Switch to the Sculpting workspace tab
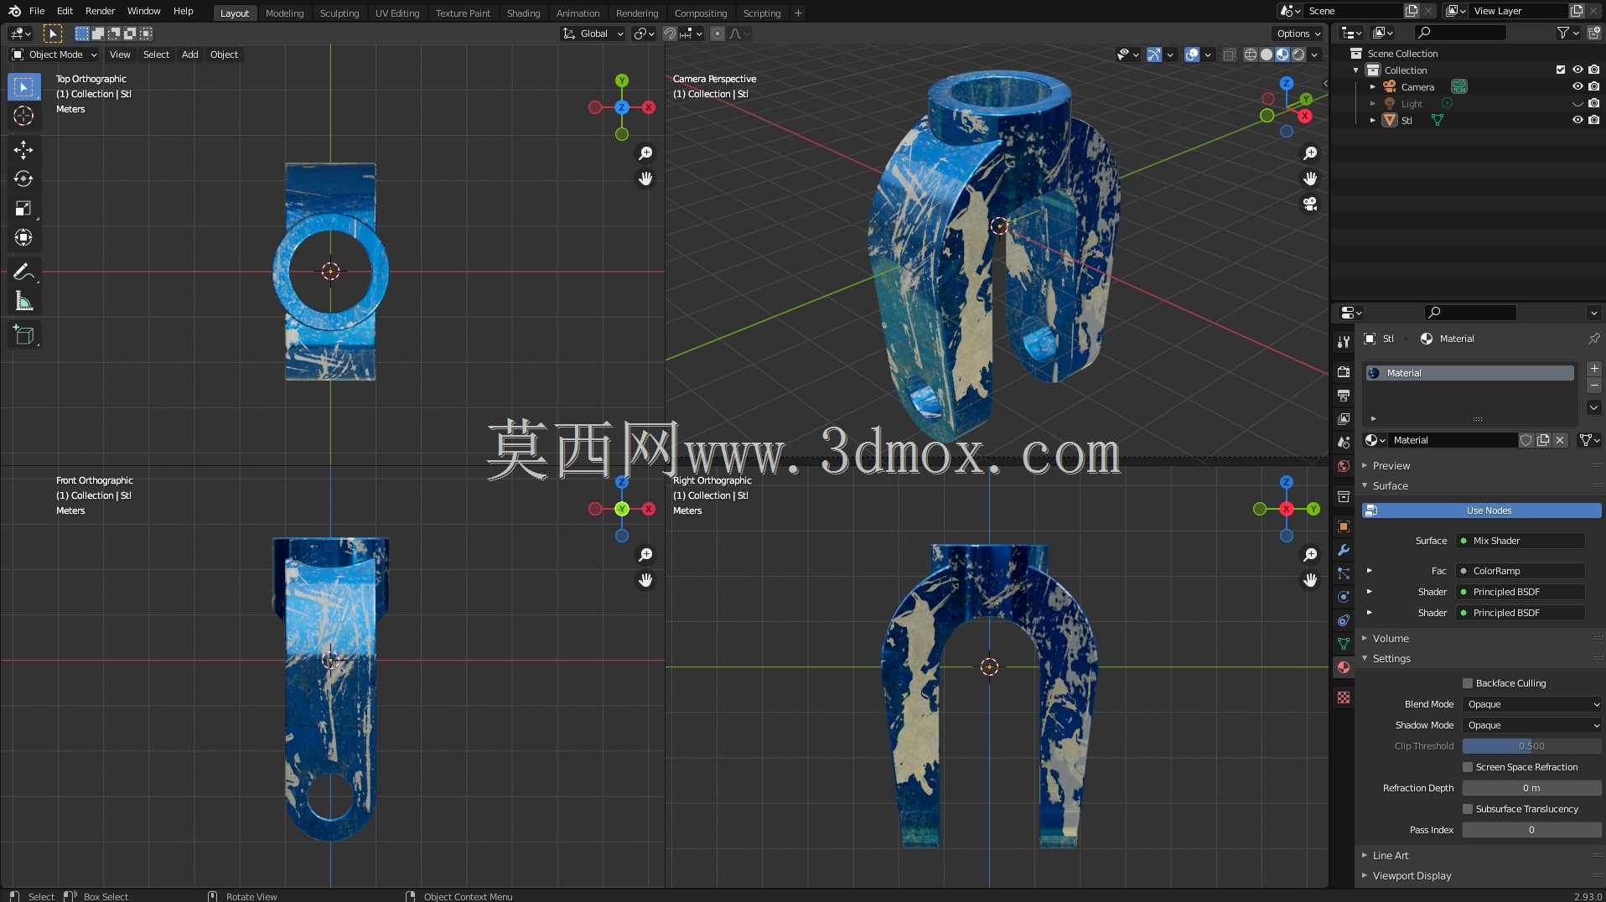The width and height of the screenshot is (1606, 902). (339, 13)
